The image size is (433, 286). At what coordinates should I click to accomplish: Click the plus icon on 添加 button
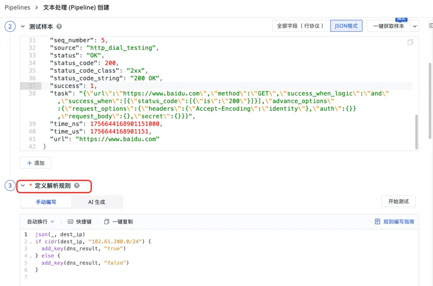tap(29, 163)
